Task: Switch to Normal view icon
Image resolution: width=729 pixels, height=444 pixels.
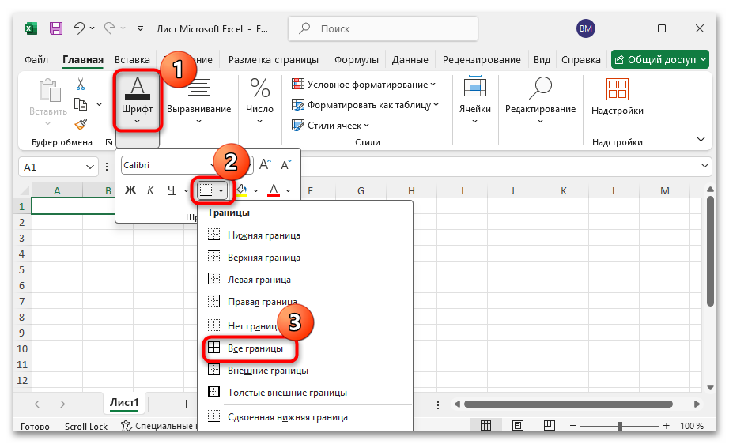Action: click(485, 425)
